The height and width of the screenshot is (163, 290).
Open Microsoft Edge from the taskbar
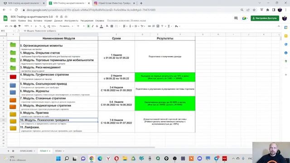click(100, 158)
